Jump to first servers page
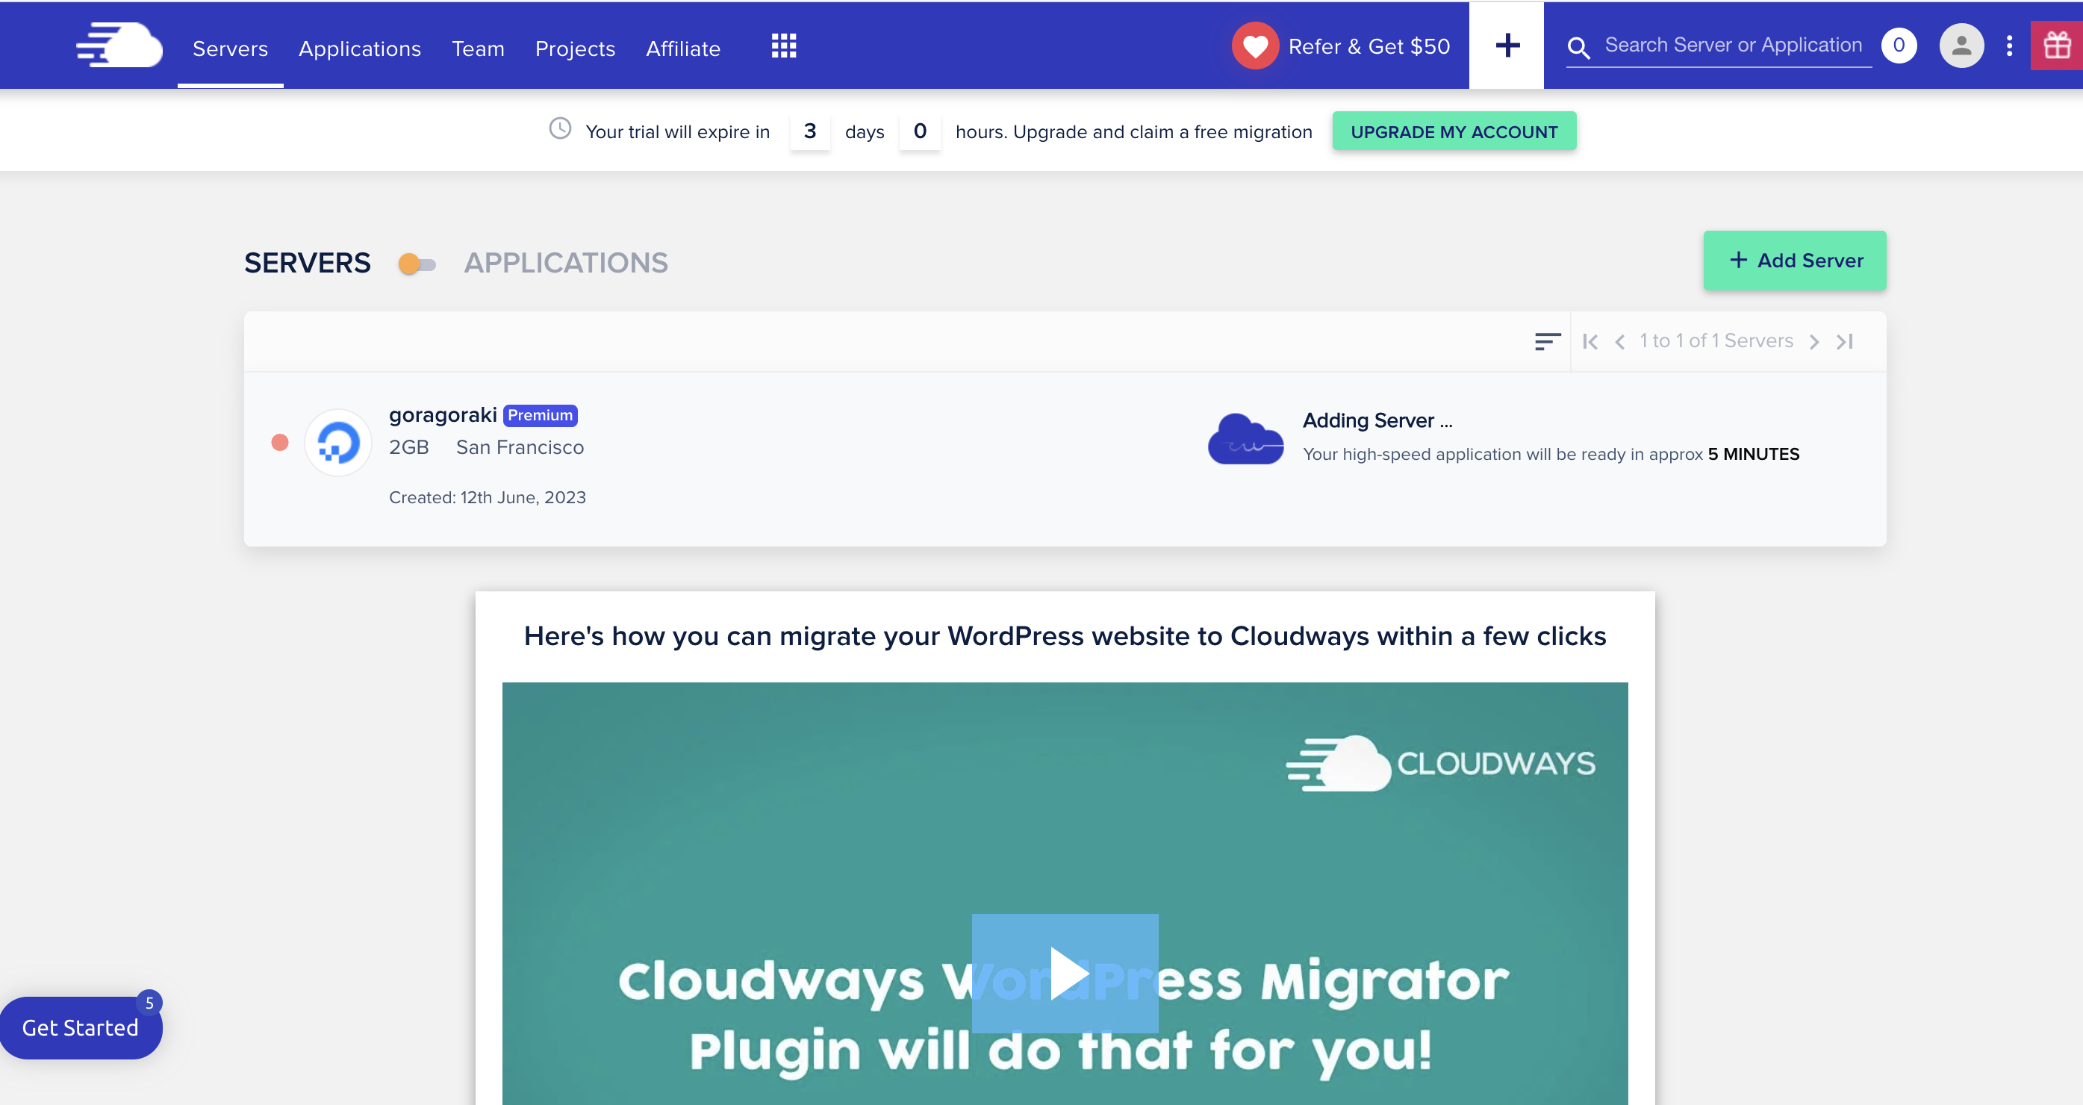This screenshot has height=1105, width=2083. 1590,341
